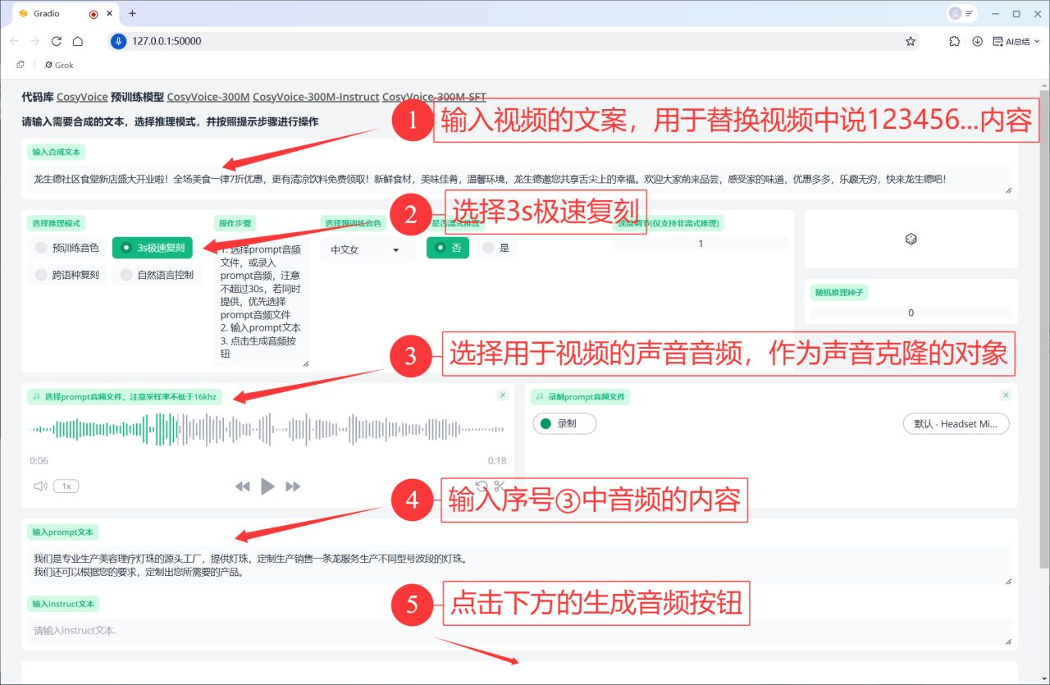Open the browser extensions puzzle icon
Viewport: 1050px width, 685px height.
point(954,41)
